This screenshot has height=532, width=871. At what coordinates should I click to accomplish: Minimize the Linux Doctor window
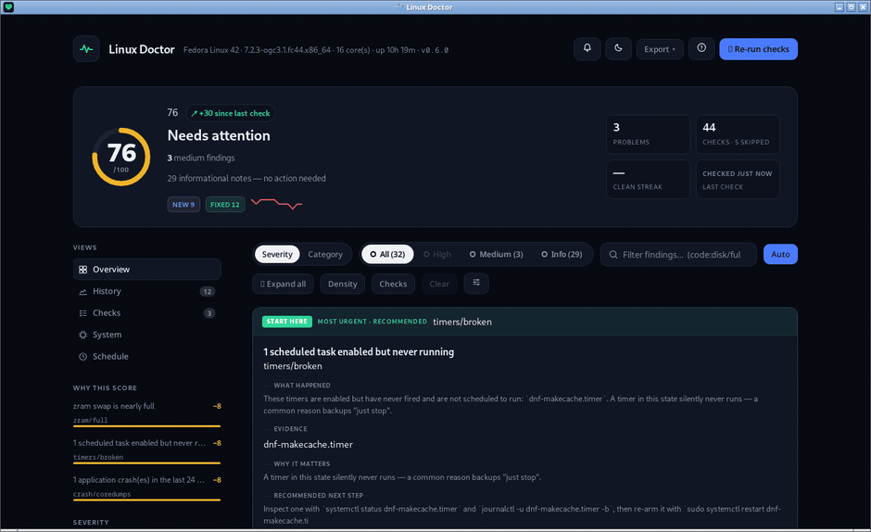coord(839,7)
